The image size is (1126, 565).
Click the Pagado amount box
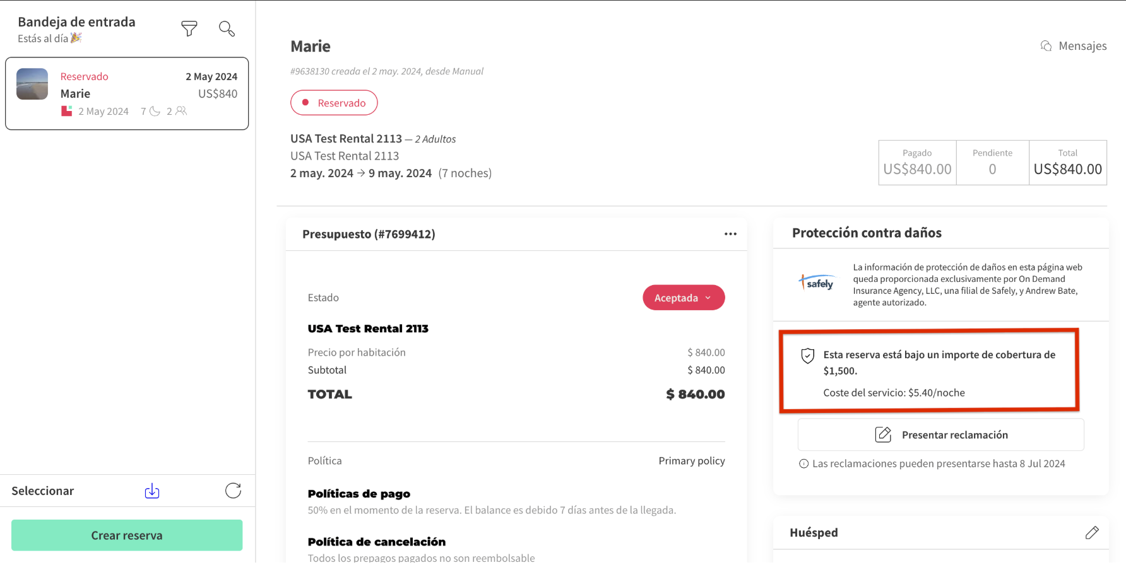[x=917, y=163]
